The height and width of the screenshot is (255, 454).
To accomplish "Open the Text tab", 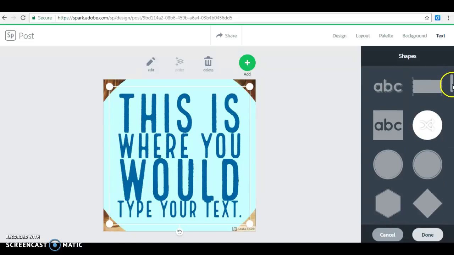I will coord(441,35).
